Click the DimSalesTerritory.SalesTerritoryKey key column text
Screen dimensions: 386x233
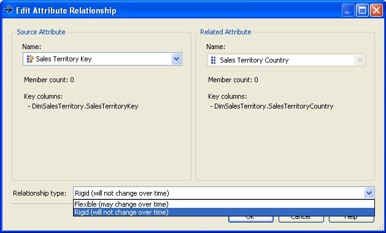pyautogui.click(x=85, y=106)
